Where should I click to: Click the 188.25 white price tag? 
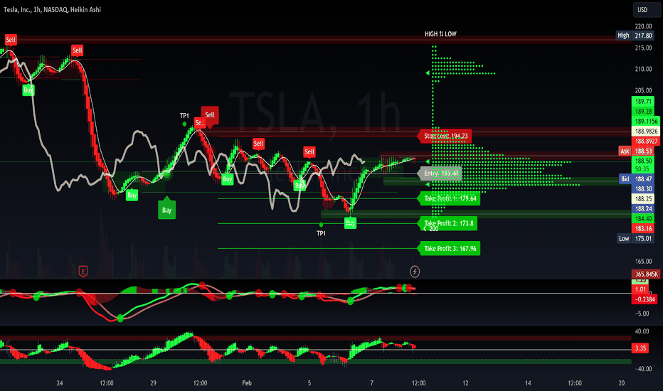(x=643, y=198)
